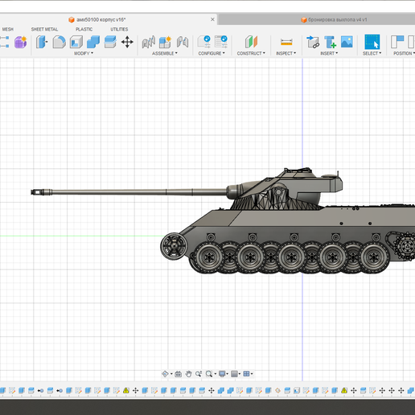The image size is (415, 415).
Task: Click the Viewports layout icon
Action: (246, 374)
